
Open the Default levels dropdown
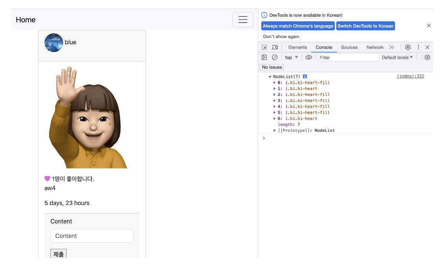397,57
